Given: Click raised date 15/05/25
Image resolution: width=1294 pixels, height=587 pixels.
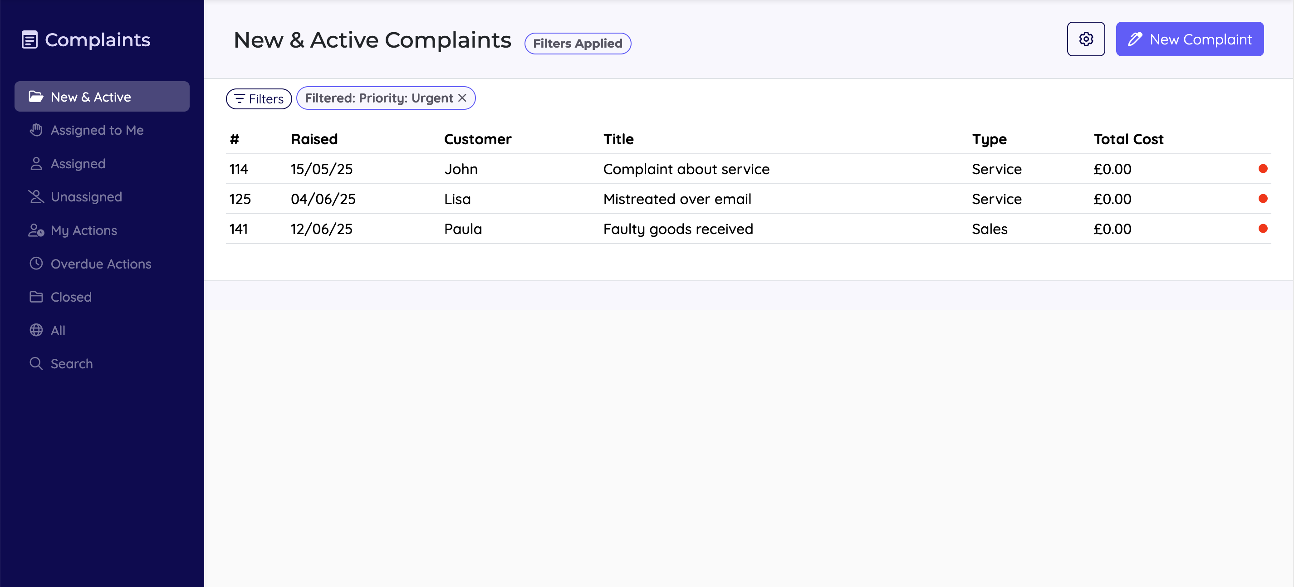Looking at the screenshot, I should pos(322,169).
